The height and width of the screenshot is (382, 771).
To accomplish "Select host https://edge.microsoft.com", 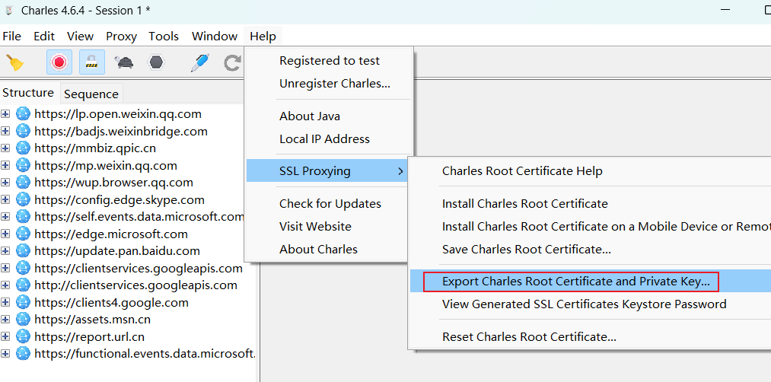I will pos(111,234).
